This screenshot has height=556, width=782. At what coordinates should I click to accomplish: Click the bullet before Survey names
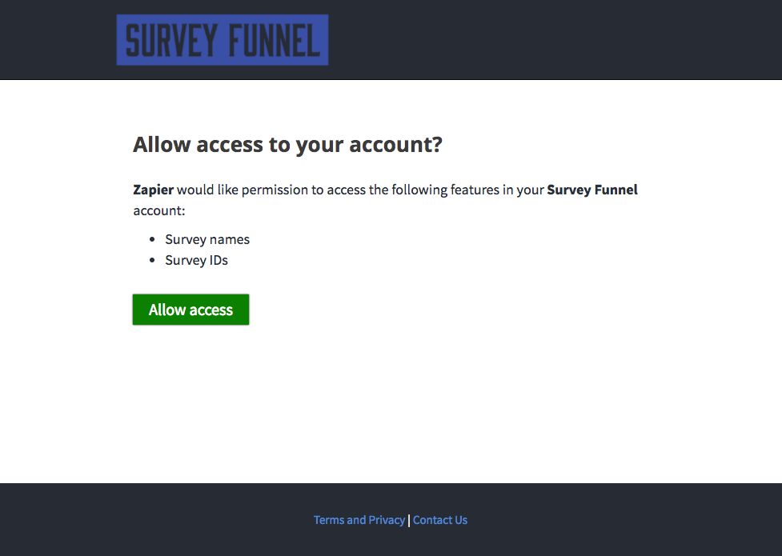click(152, 239)
